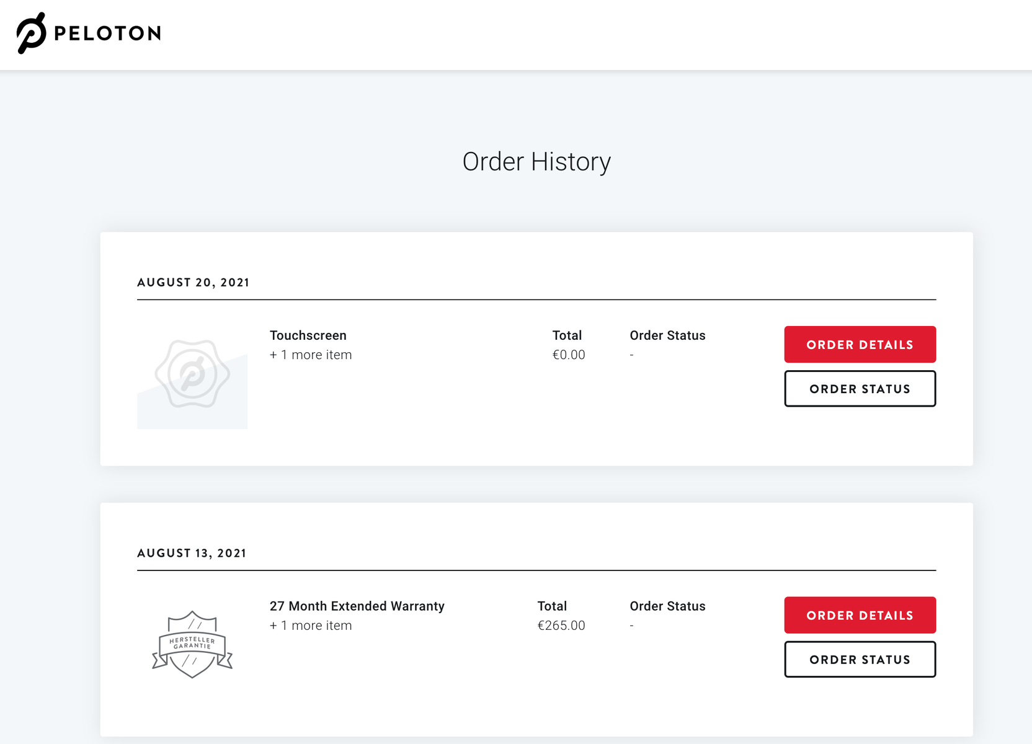
Task: Open Order Details for the Touchscreen order
Action: (860, 345)
